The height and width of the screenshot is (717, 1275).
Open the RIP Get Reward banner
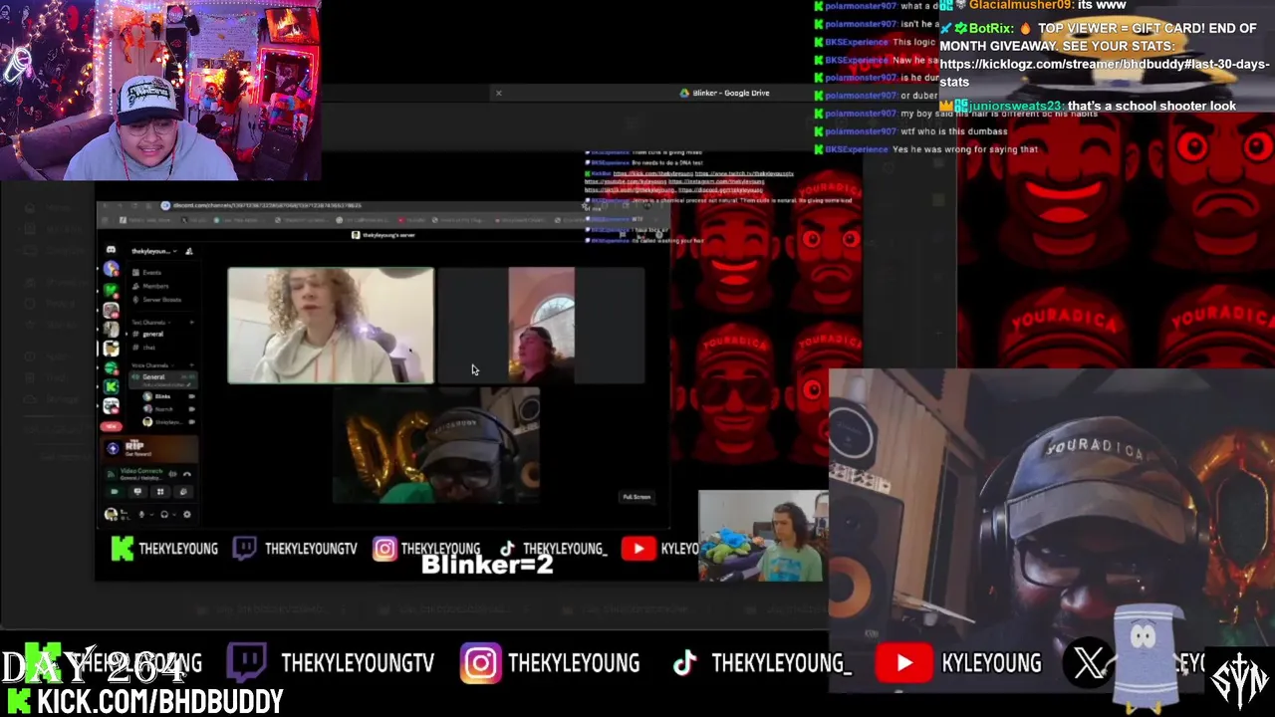click(x=149, y=448)
